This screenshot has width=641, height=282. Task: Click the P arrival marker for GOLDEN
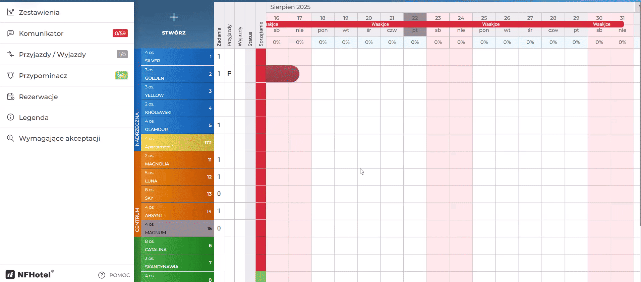229,74
